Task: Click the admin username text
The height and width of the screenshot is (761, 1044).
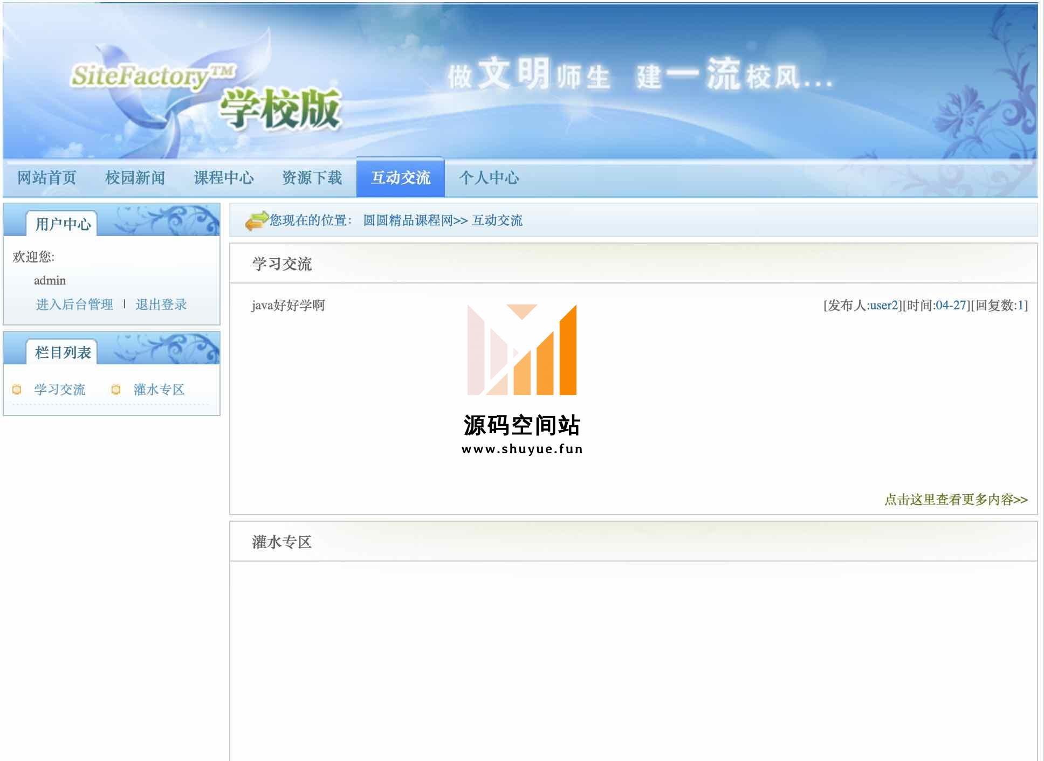Action: 50,281
